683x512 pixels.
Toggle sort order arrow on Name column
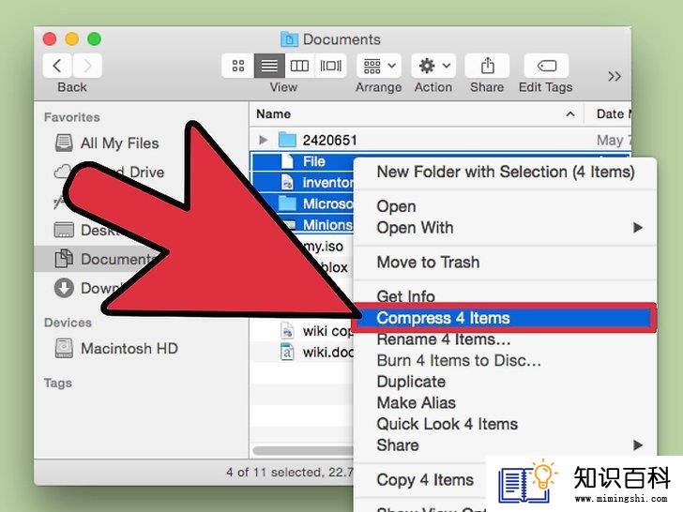pyautogui.click(x=569, y=114)
